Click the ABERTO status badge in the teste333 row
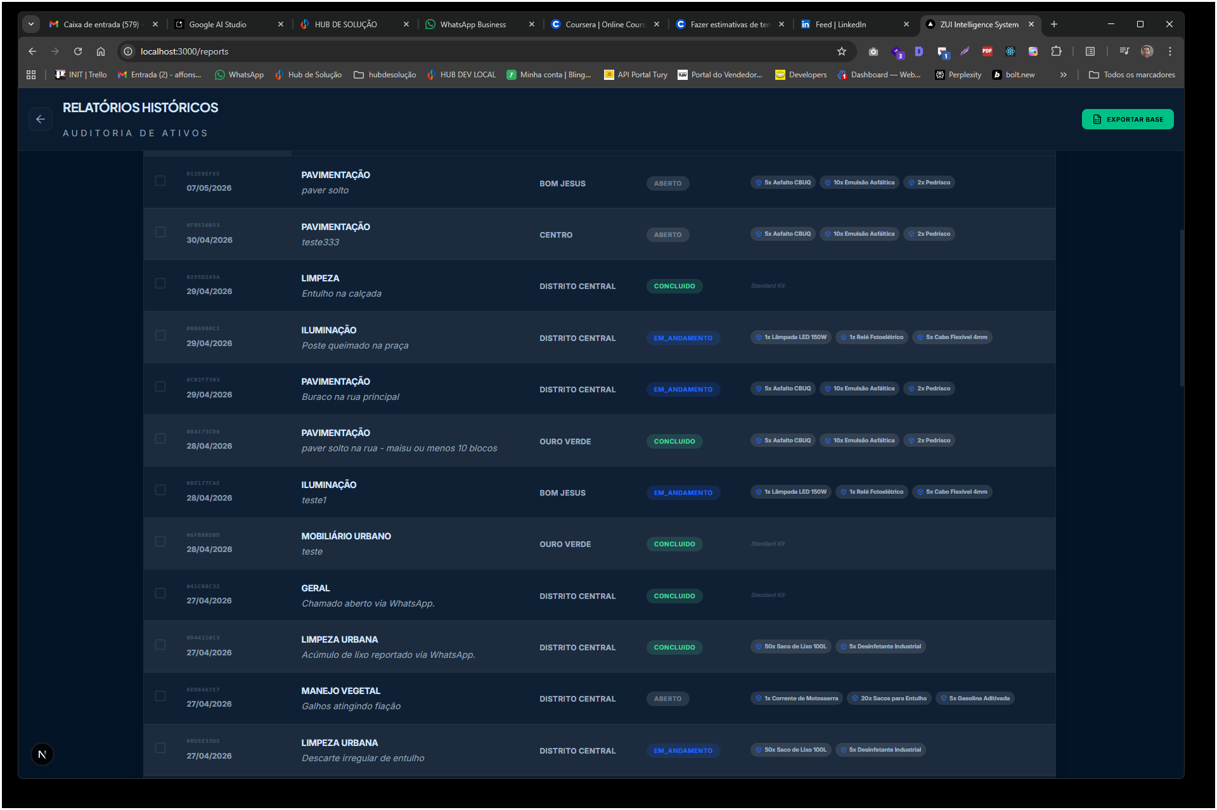The height and width of the screenshot is (810, 1217). tap(667, 235)
